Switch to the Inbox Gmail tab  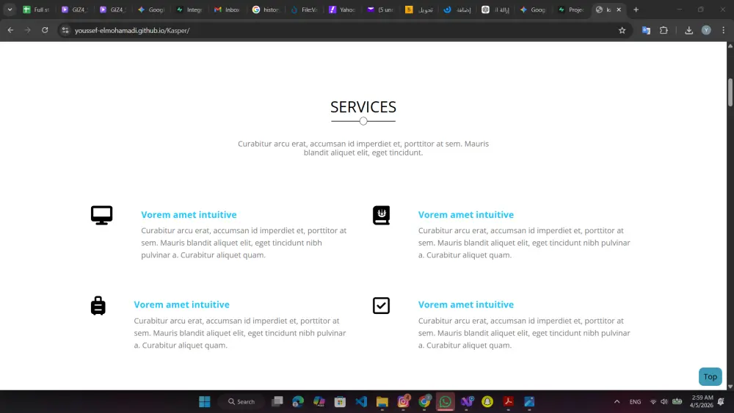[227, 10]
